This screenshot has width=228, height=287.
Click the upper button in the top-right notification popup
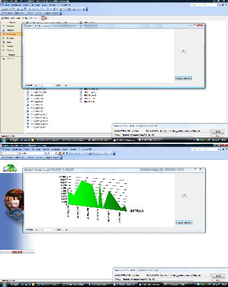tap(218, 131)
